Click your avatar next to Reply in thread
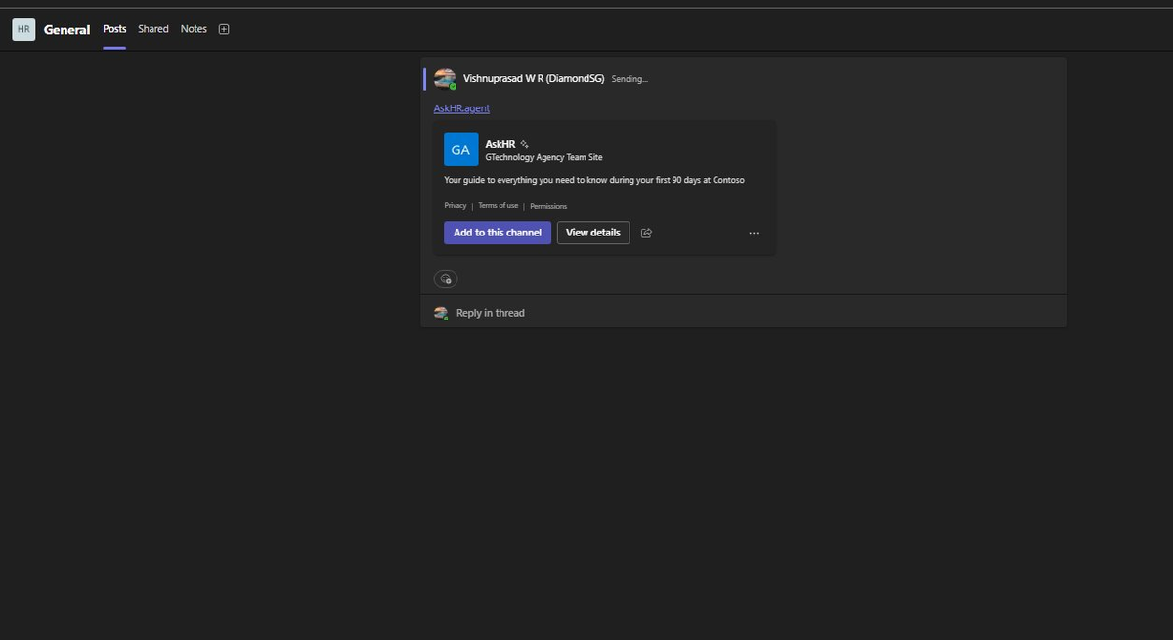Viewport: 1173px width, 640px height. [441, 312]
